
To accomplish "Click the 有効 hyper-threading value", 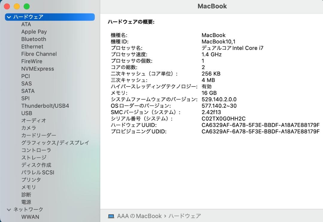I will click(x=207, y=86).
